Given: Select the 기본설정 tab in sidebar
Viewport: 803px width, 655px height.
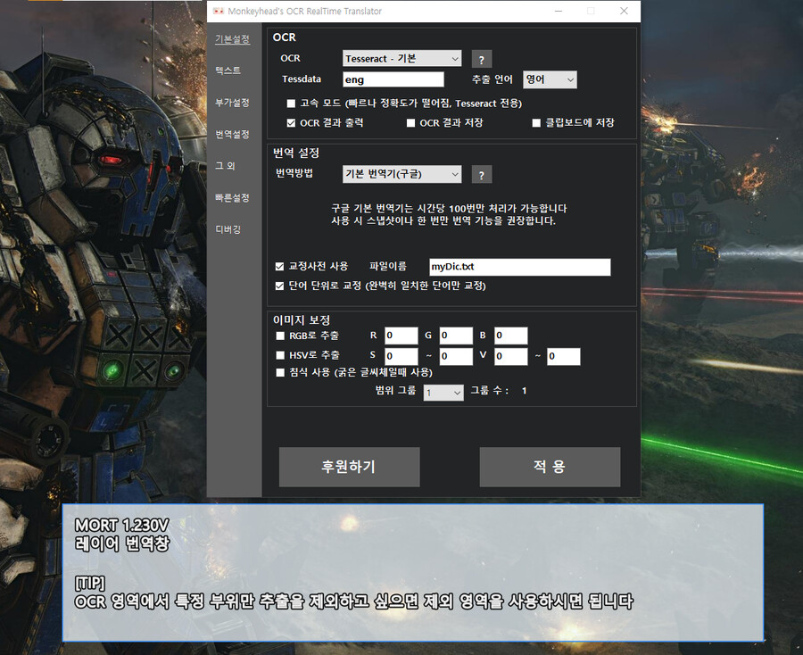Looking at the screenshot, I should [233, 39].
